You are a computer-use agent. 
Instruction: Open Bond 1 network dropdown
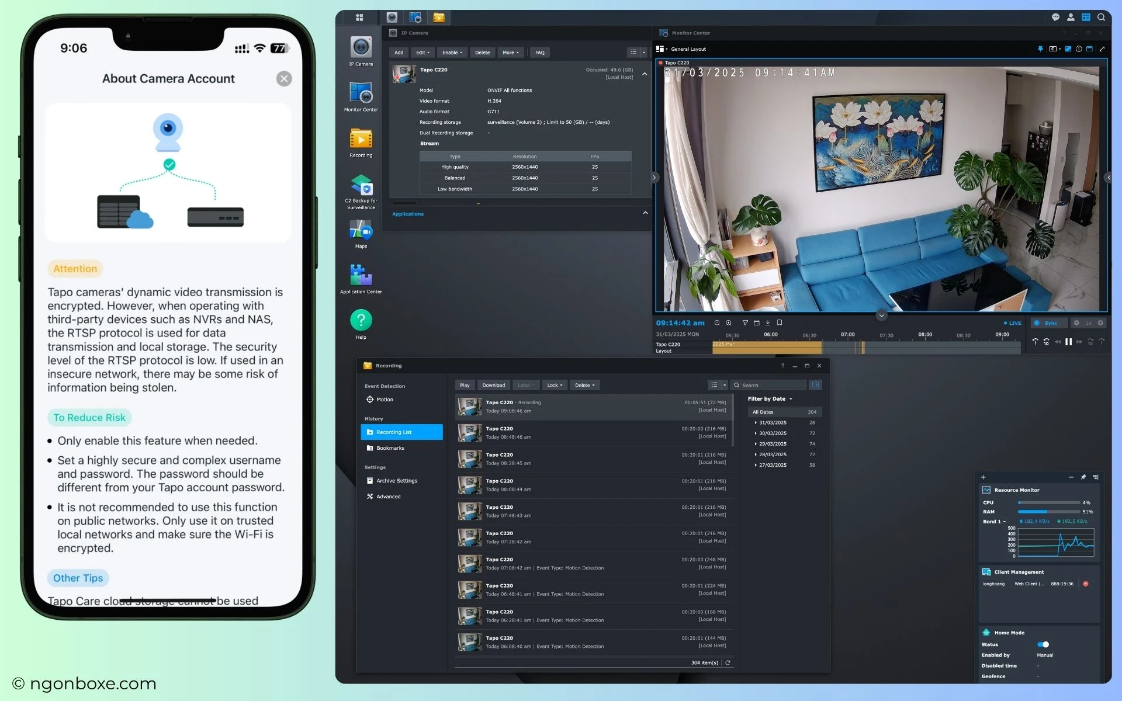coord(995,521)
